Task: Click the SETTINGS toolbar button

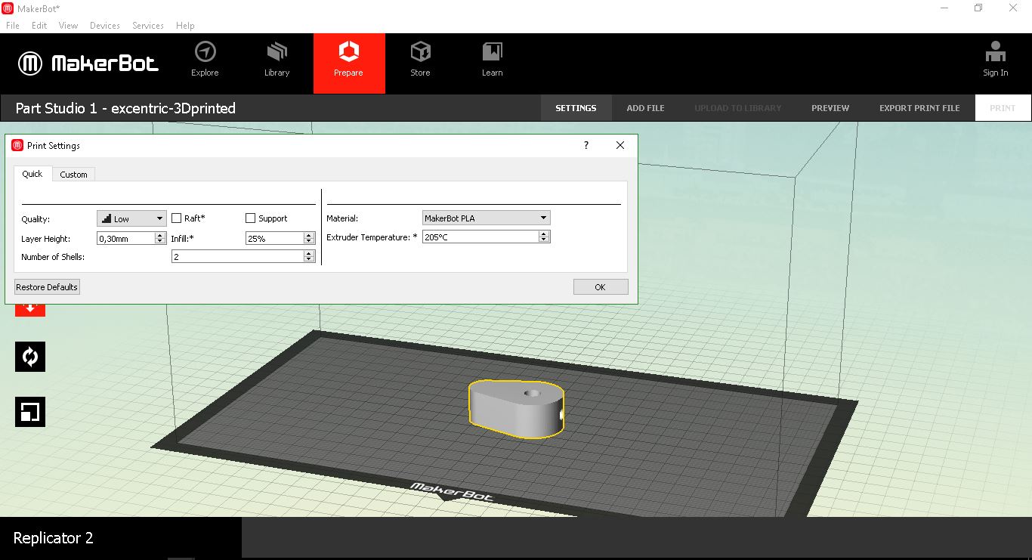Action: (x=576, y=108)
